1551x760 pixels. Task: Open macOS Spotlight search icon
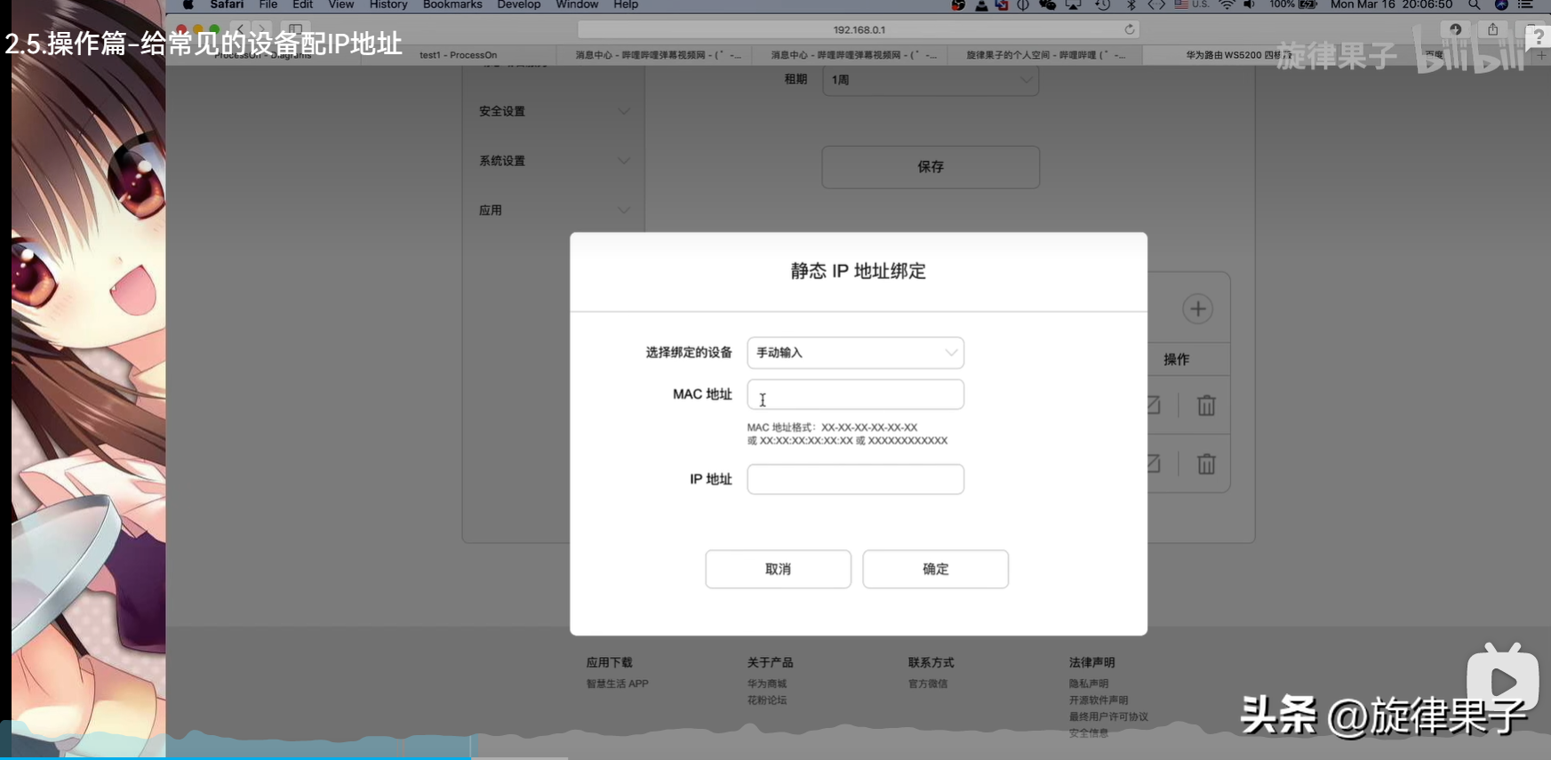click(1474, 5)
